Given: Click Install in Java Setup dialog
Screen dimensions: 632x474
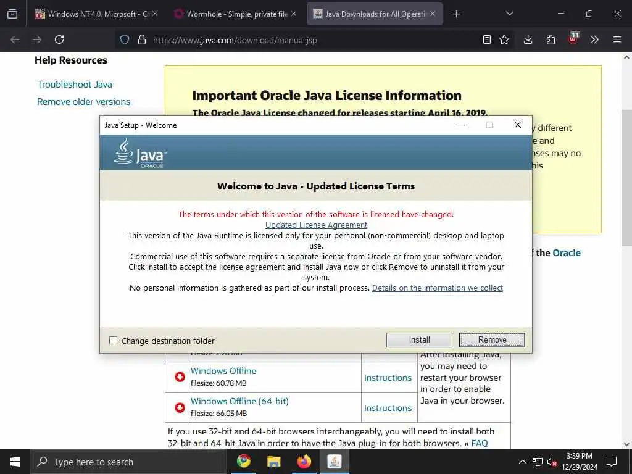Looking at the screenshot, I should click(x=419, y=340).
